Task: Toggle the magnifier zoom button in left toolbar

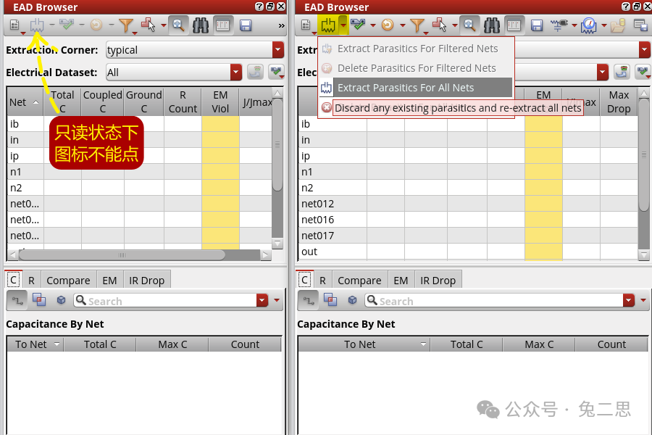Action: (177, 25)
